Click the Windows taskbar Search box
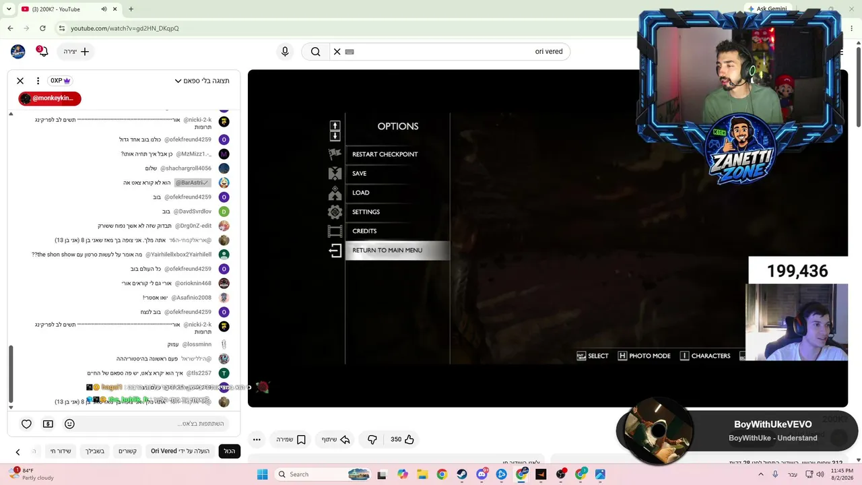This screenshot has width=862, height=485. [325, 474]
